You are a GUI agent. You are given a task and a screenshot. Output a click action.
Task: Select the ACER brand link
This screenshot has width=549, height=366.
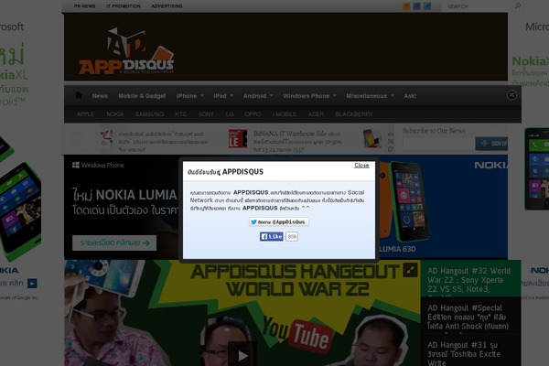316,114
